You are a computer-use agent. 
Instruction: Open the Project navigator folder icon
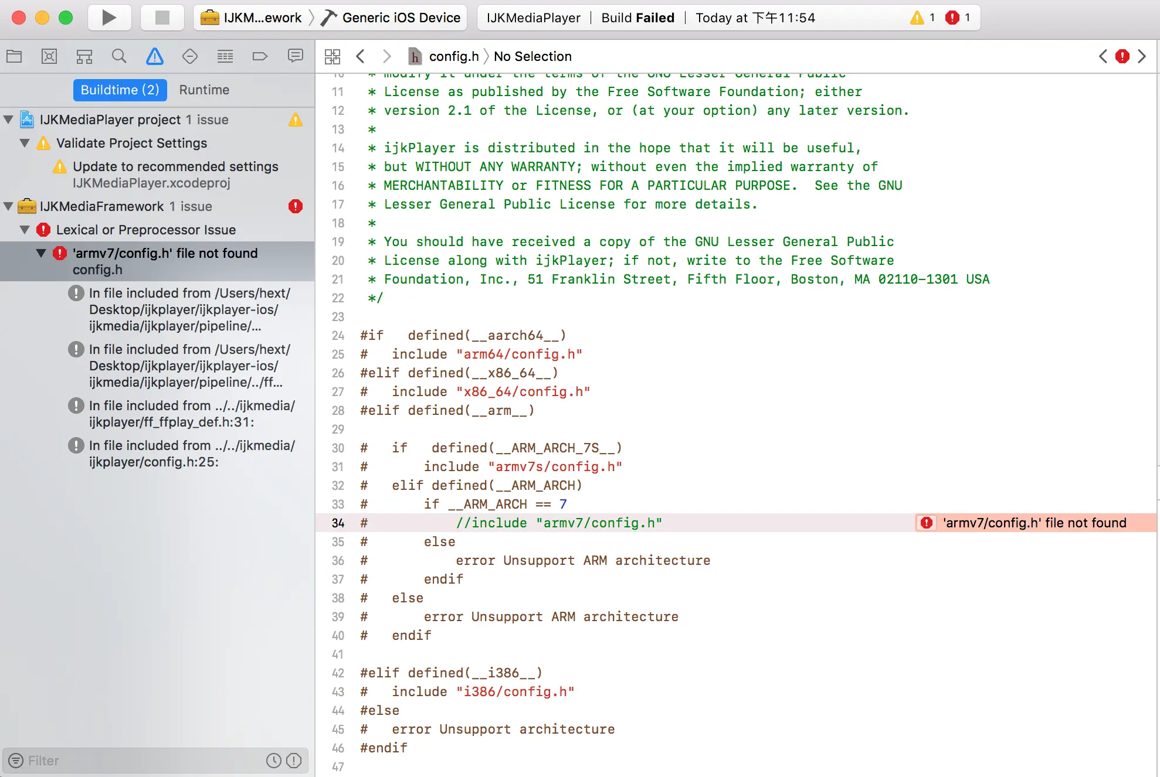[14, 56]
